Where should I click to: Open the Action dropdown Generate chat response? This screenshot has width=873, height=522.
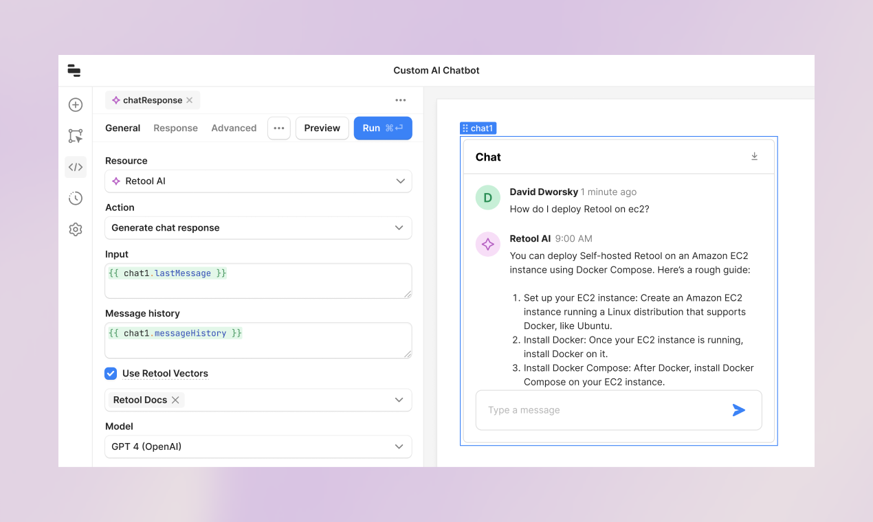[258, 228]
